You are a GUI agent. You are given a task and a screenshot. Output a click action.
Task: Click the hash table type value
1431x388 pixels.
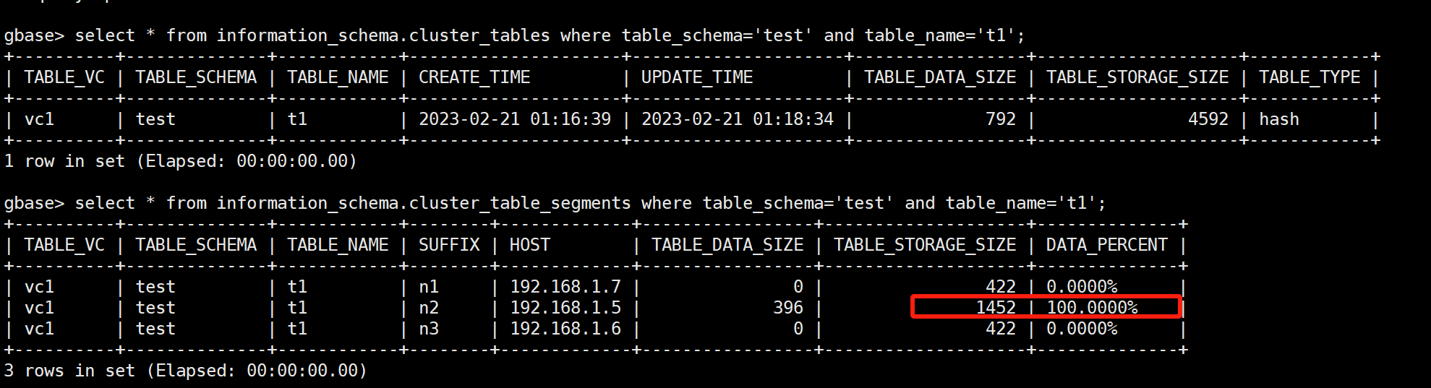coord(1279,119)
